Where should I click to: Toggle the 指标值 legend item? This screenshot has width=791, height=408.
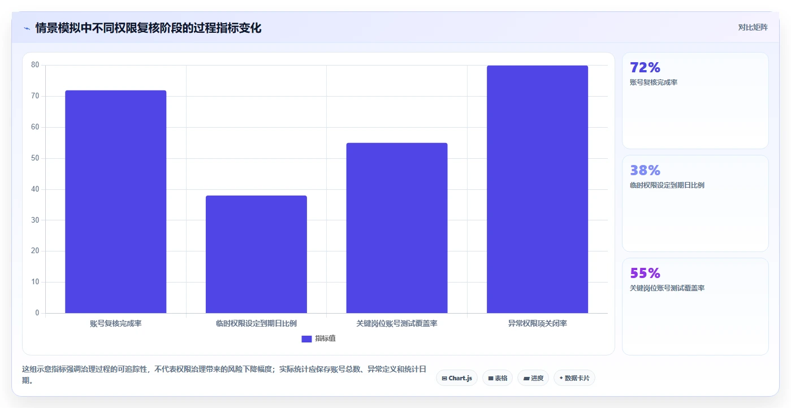click(x=319, y=338)
